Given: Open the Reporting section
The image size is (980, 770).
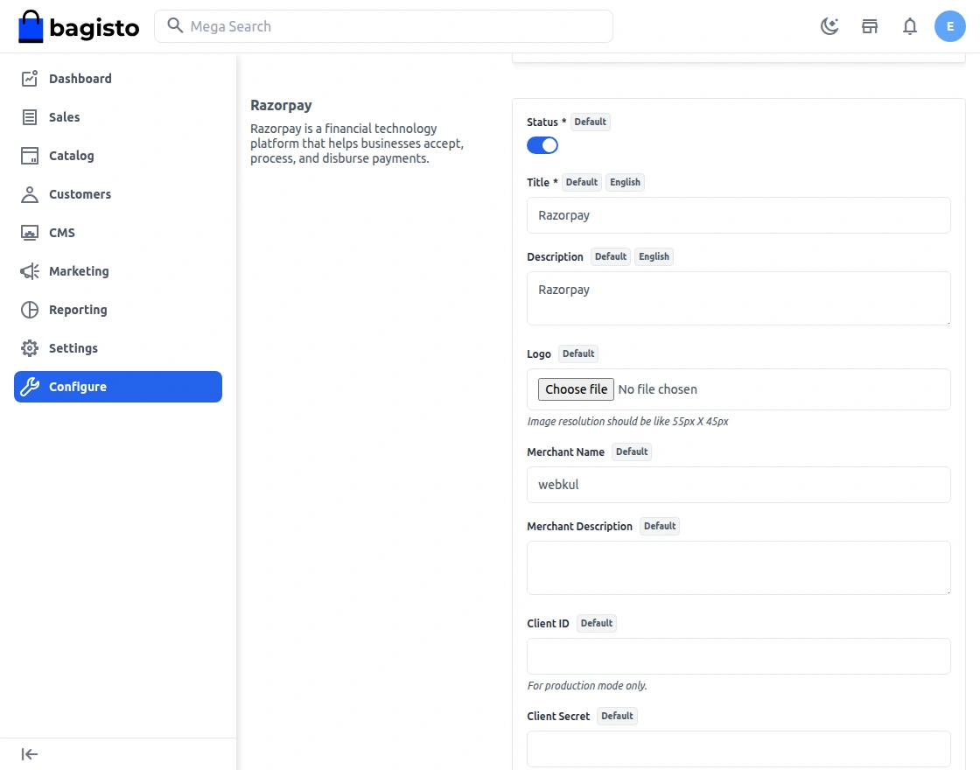Looking at the screenshot, I should (78, 310).
